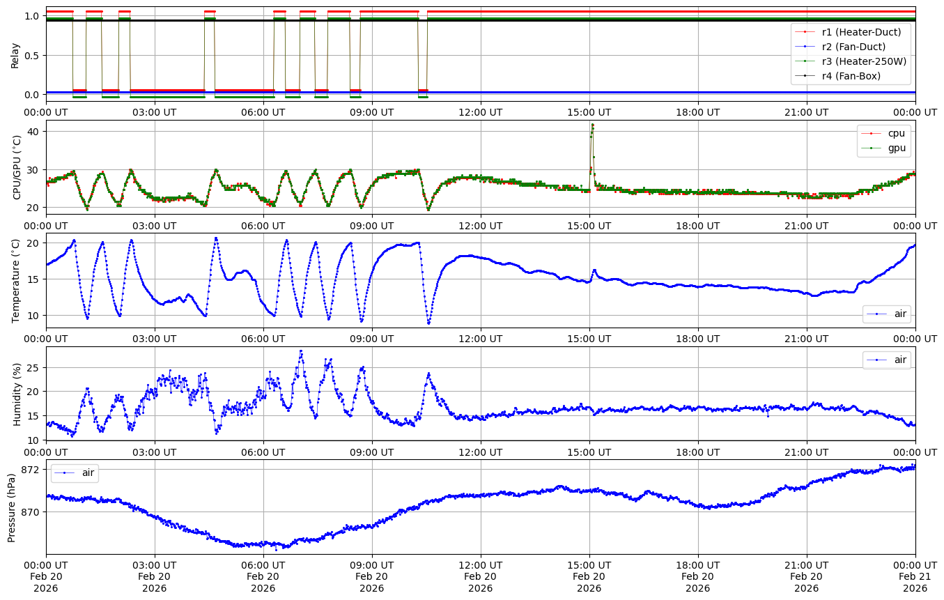Click the cpu legend entry
Screen dimensions: 944x600
click(x=896, y=133)
